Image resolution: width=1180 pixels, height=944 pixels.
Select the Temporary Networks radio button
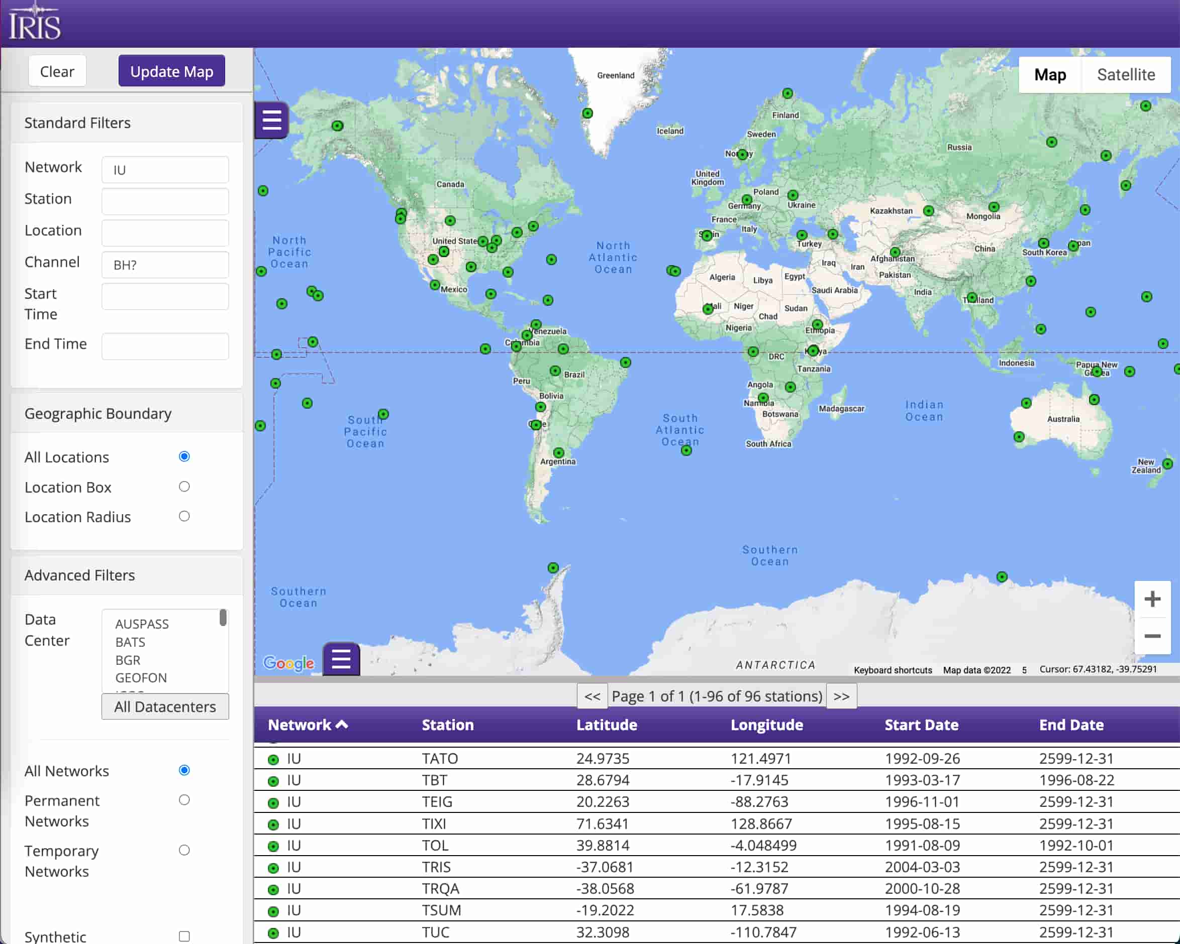184,850
